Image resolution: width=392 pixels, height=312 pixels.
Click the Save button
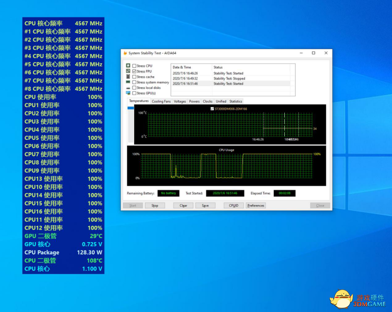click(205, 205)
